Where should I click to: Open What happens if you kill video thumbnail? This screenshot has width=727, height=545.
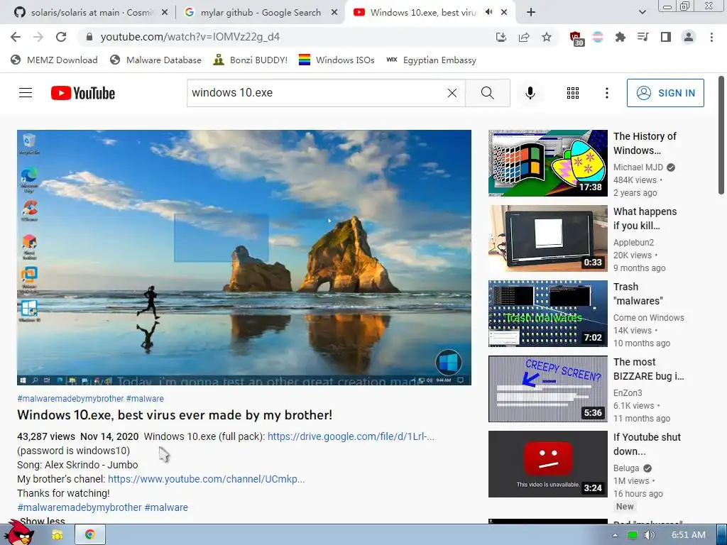click(x=547, y=238)
